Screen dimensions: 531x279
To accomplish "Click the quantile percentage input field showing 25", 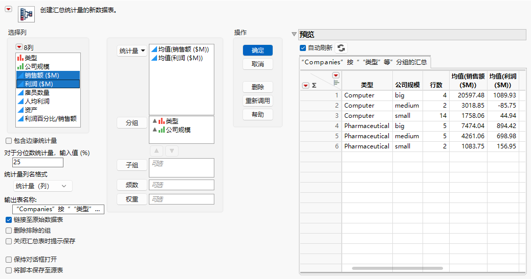I will click(38, 162).
